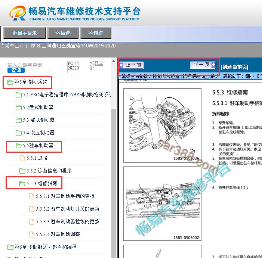
Task: Click the page icon for 5.5.3.4 驻车制动调整
Action: (x=32, y=234)
